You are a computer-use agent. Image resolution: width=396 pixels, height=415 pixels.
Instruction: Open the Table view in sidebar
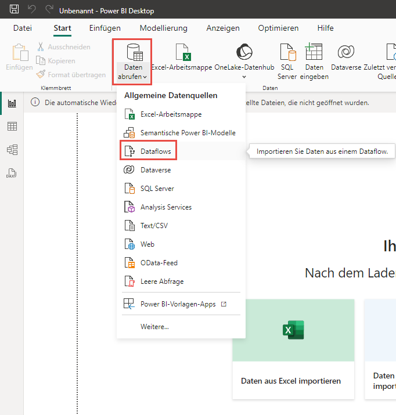(x=12, y=127)
